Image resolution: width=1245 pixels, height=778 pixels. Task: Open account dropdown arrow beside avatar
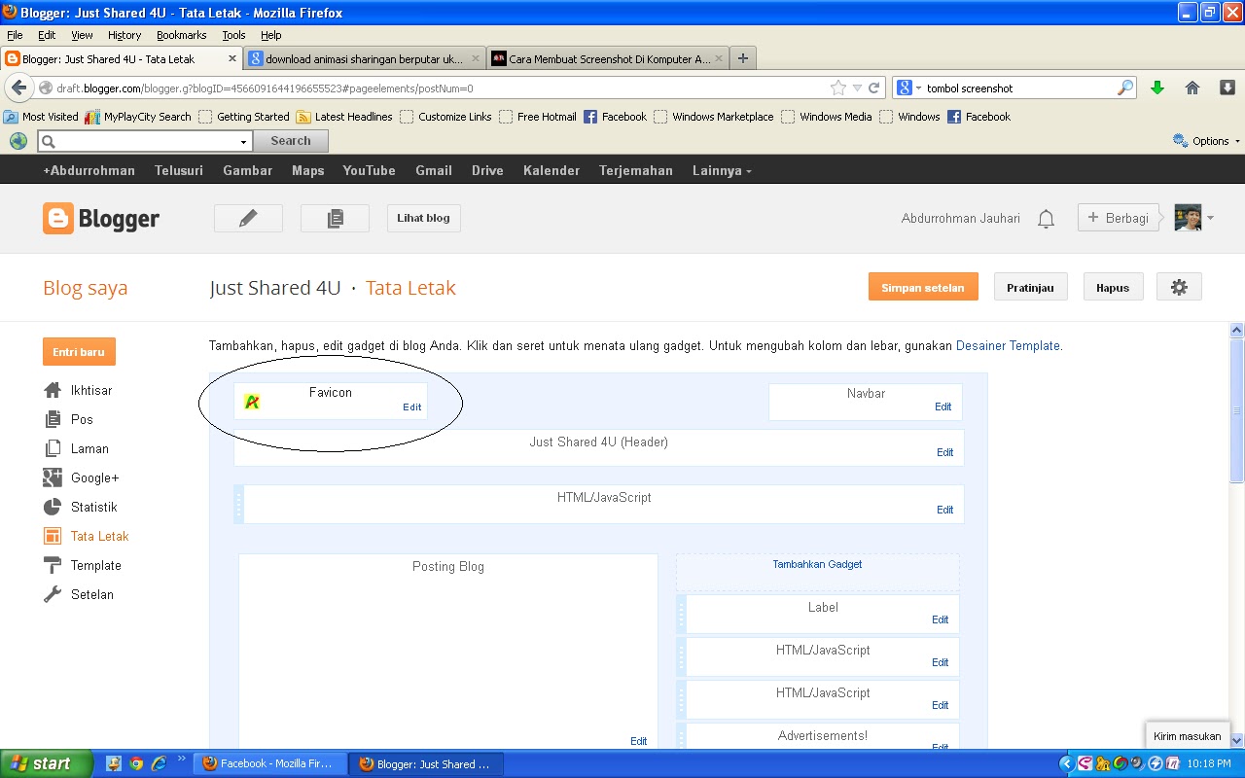point(1210,218)
